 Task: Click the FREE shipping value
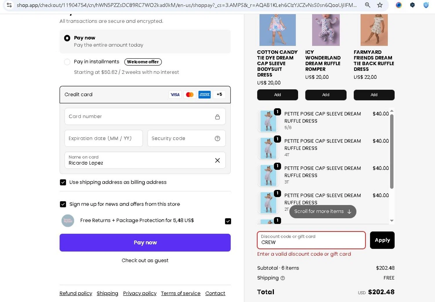coord(389,278)
